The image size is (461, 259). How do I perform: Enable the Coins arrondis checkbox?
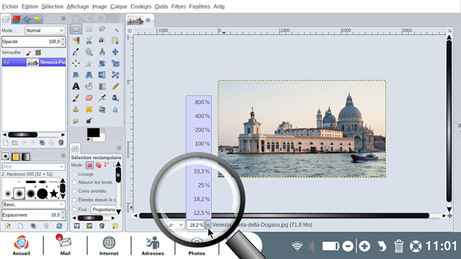pyautogui.click(x=74, y=192)
